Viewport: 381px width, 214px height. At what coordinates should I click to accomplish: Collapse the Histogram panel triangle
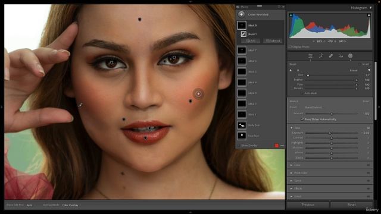coord(370,8)
